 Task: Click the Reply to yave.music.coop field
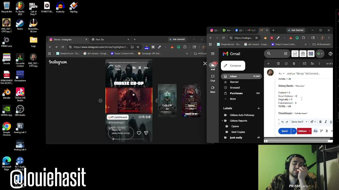point(121,133)
